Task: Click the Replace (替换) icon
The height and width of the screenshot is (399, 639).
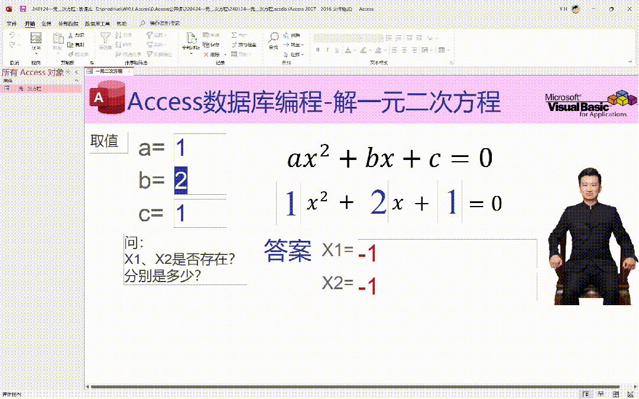Action: click(x=286, y=35)
